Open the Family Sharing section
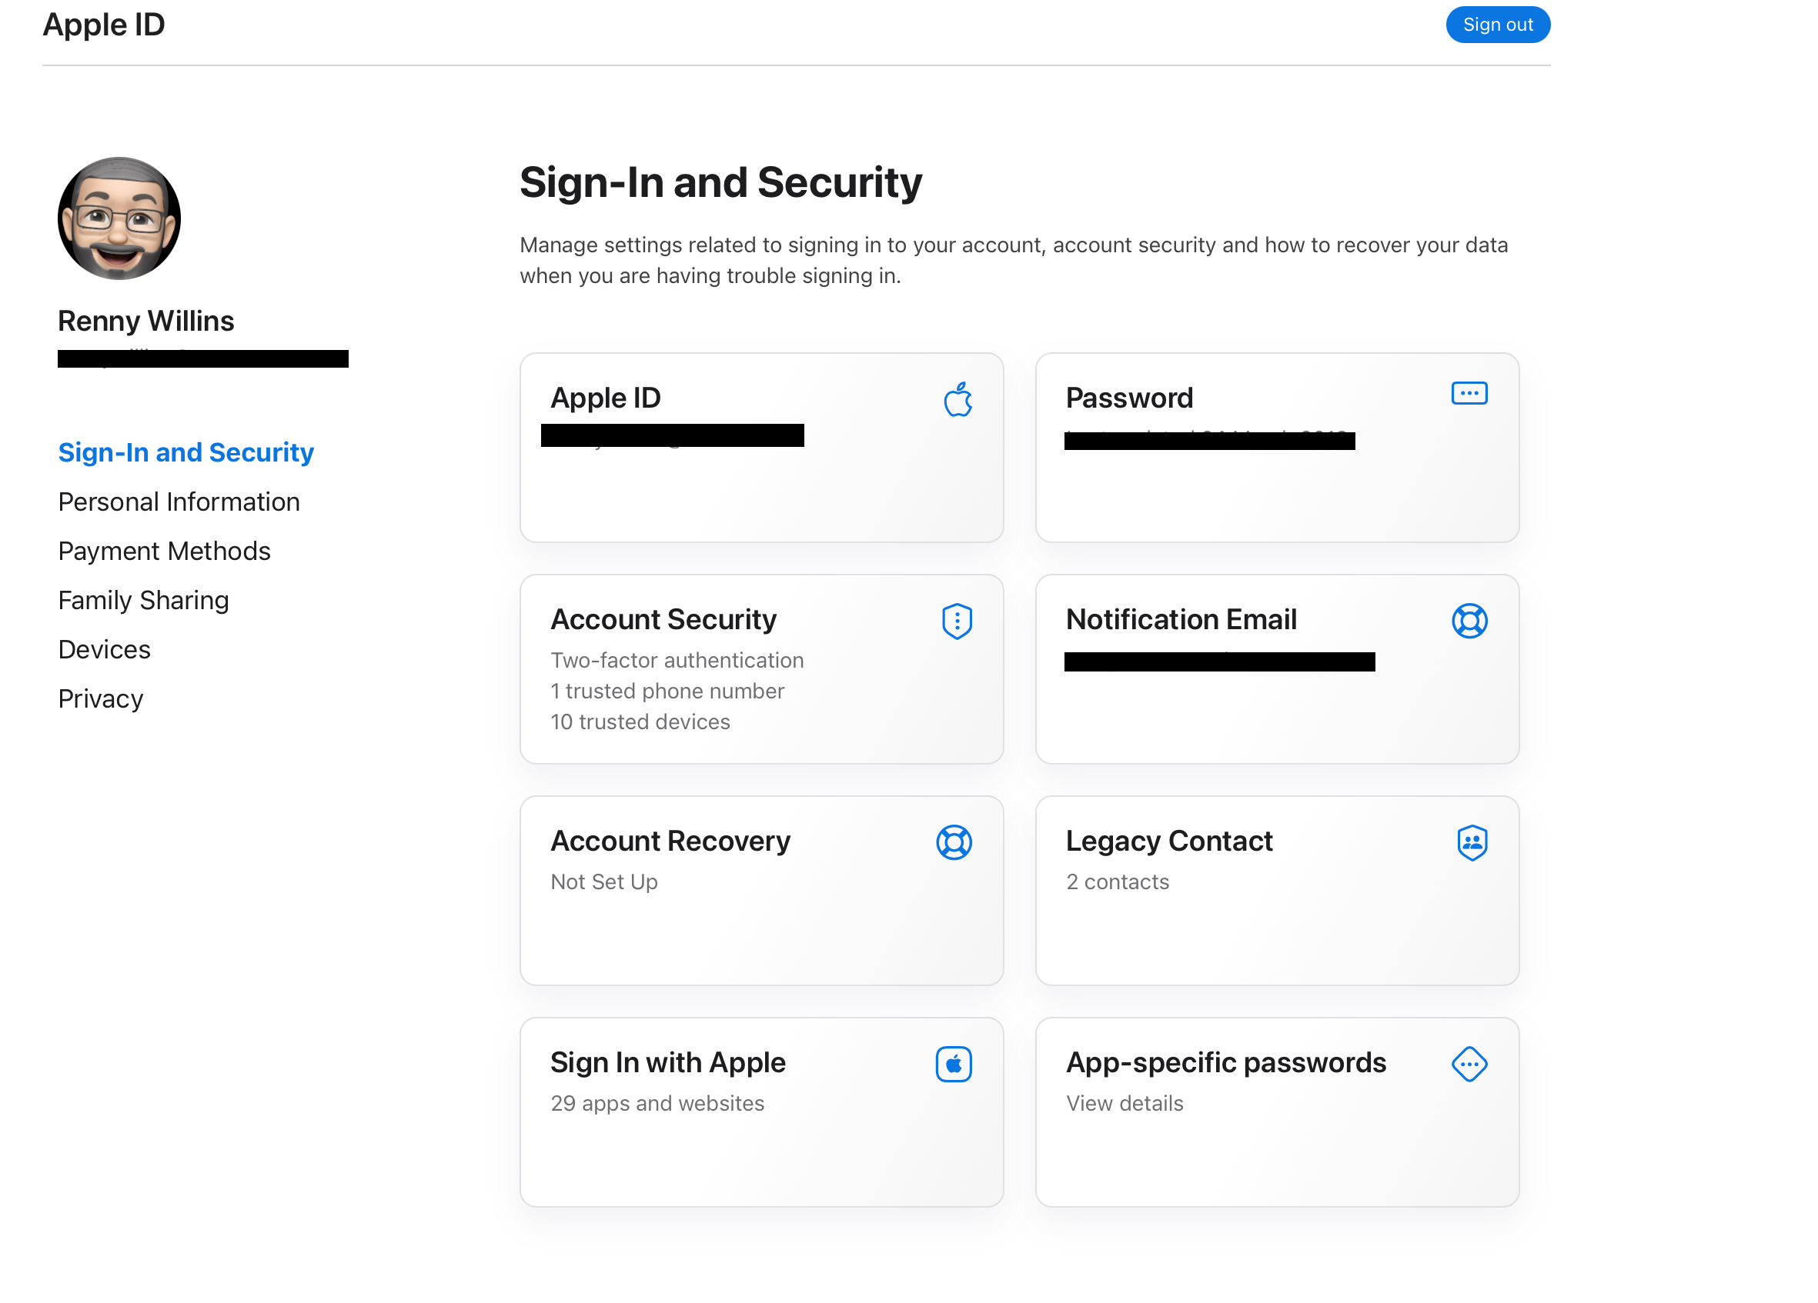Viewport: 1818px width, 1303px height. (x=142, y=600)
